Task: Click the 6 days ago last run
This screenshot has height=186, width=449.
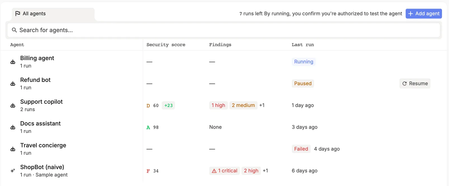Action: (x=304, y=171)
